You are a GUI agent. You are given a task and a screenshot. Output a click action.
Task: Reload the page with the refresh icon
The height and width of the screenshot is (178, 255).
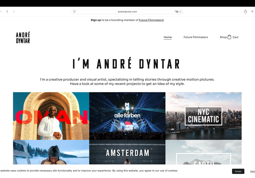tap(181, 12)
